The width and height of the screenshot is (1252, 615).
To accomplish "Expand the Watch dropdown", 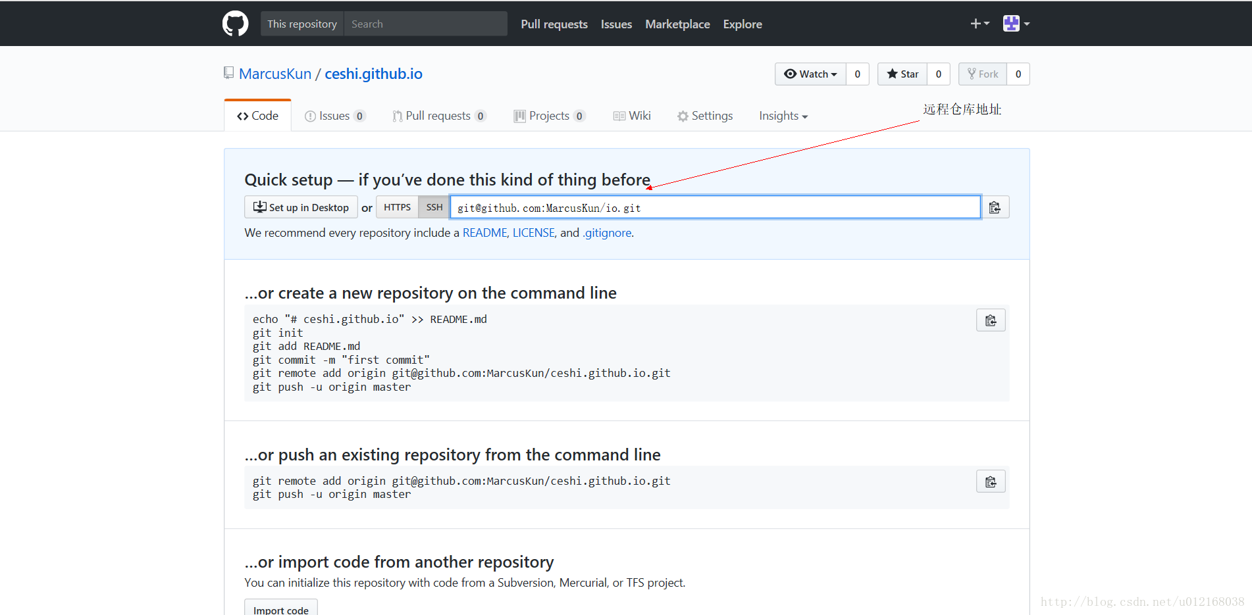I will [810, 74].
